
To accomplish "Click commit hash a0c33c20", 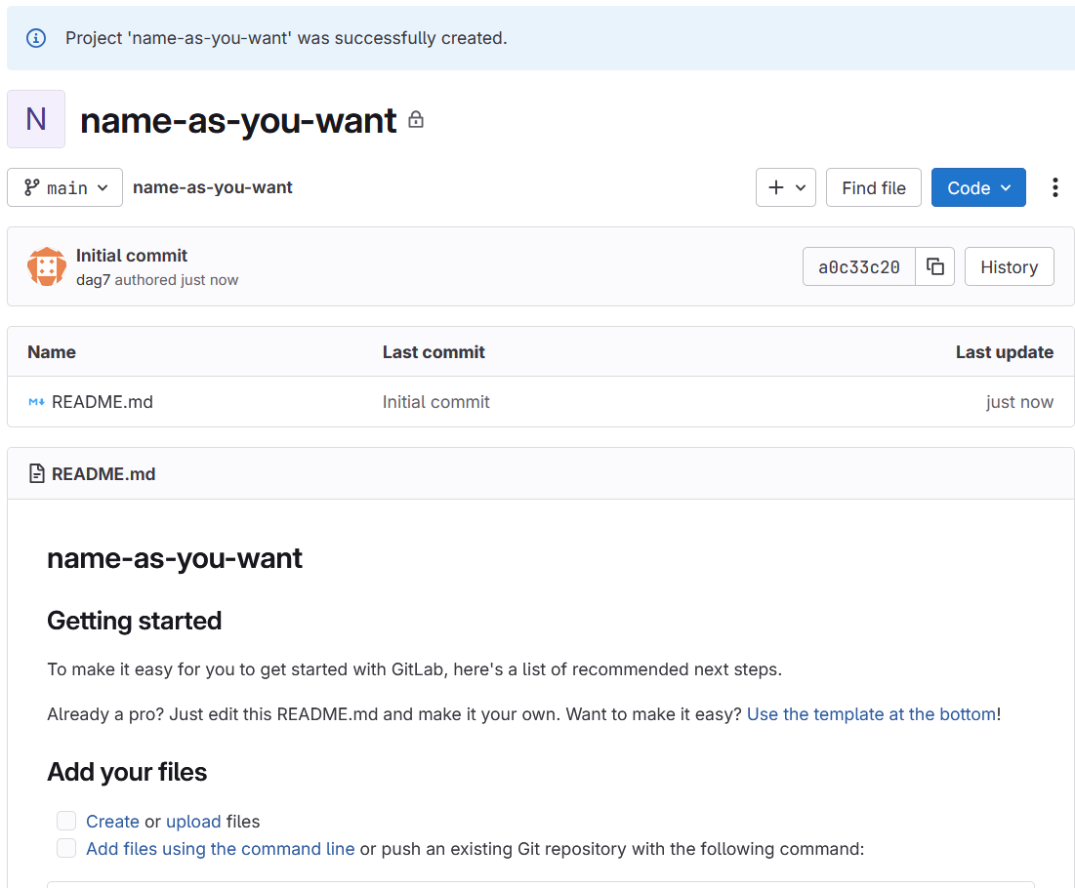I will [x=859, y=266].
